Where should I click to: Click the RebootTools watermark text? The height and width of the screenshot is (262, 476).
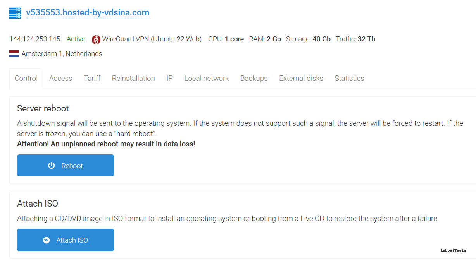pos(453,251)
